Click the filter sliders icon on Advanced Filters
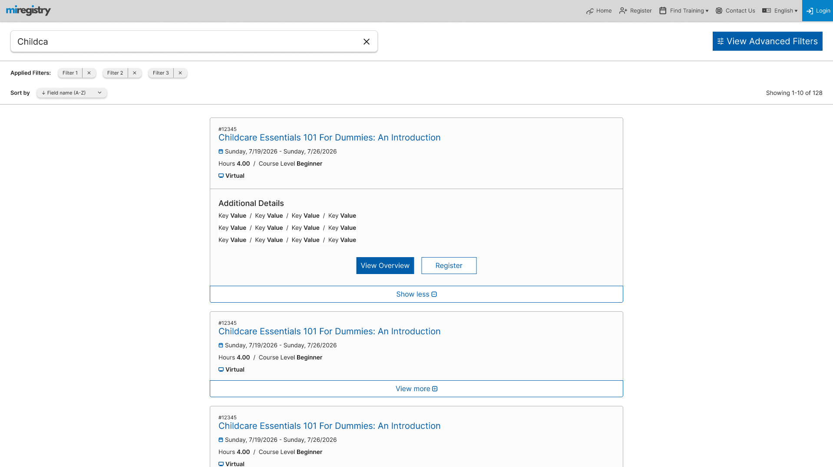The height and width of the screenshot is (467, 833). (721, 41)
